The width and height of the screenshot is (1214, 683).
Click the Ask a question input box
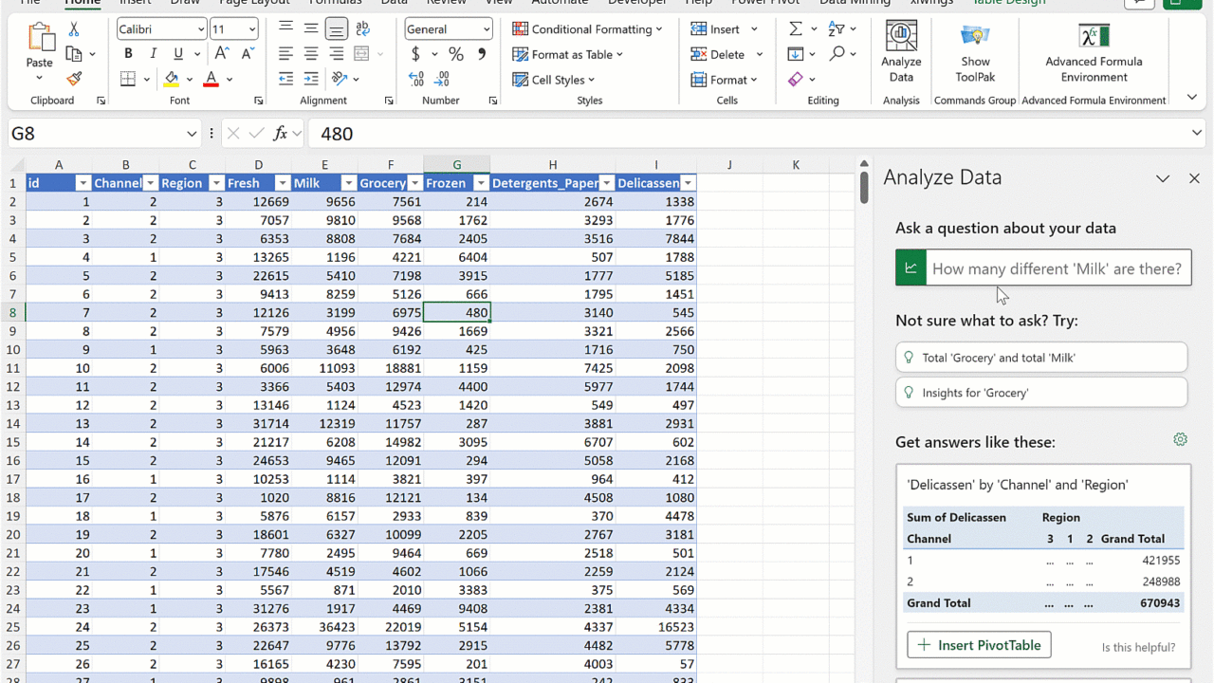pyautogui.click(x=1057, y=268)
